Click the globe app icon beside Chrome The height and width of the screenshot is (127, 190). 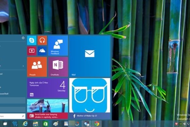[x=86, y=124]
